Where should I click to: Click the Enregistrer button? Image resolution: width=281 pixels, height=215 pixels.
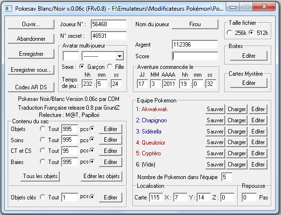tap(31, 54)
